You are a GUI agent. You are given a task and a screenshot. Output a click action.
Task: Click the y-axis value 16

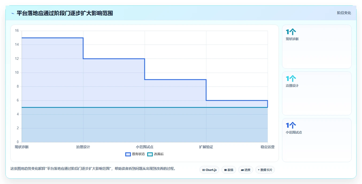pyautogui.click(x=17, y=31)
